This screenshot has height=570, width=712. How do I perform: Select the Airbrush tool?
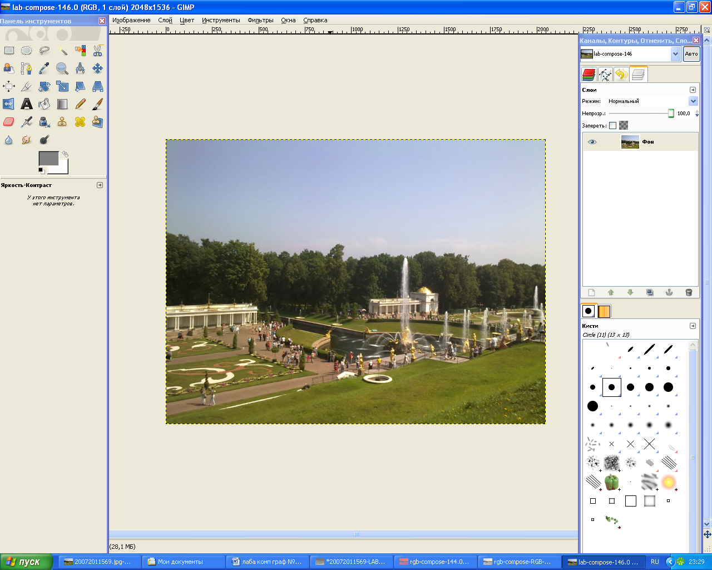coord(26,122)
